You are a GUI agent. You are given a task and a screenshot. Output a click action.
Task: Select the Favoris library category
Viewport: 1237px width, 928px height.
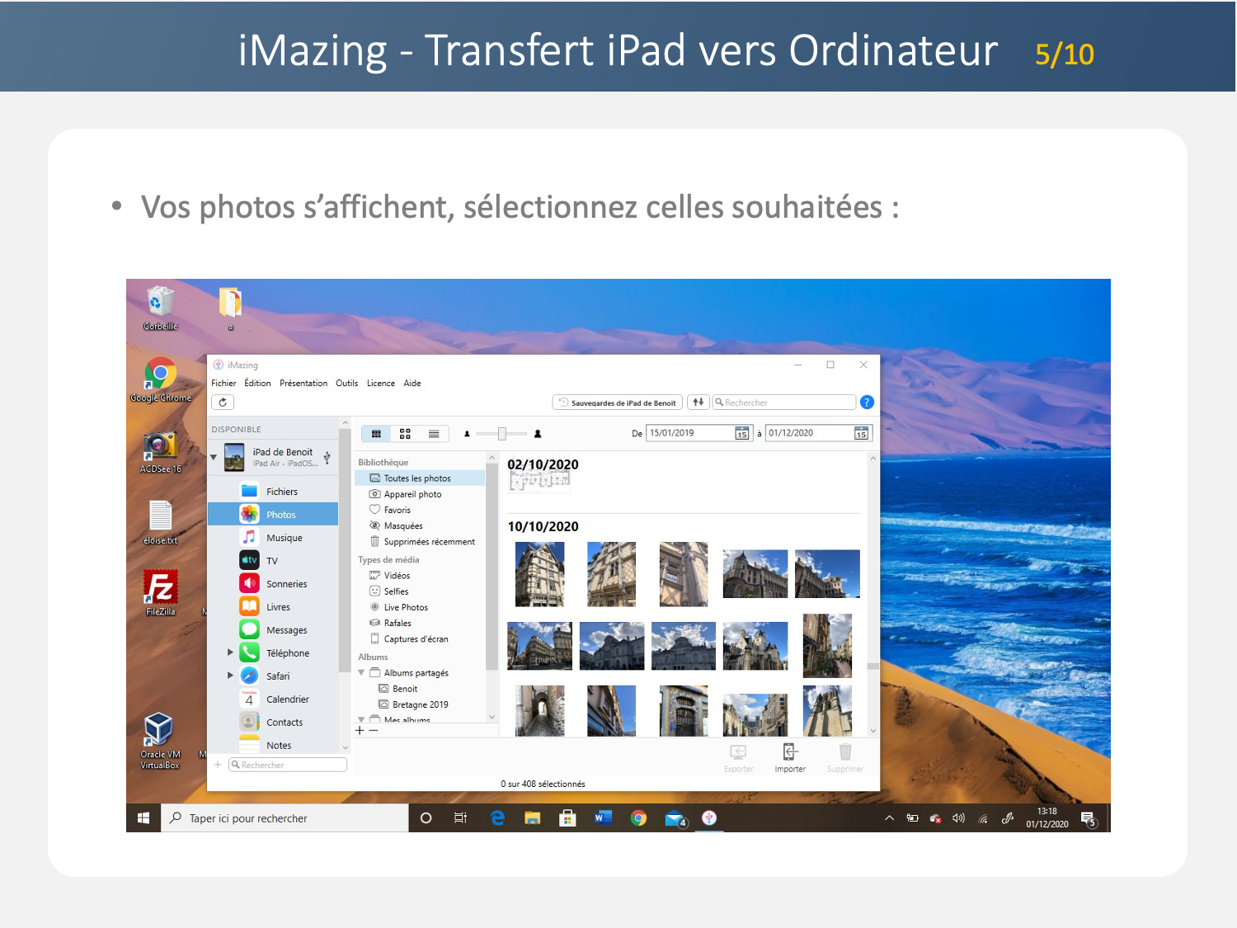(x=397, y=510)
